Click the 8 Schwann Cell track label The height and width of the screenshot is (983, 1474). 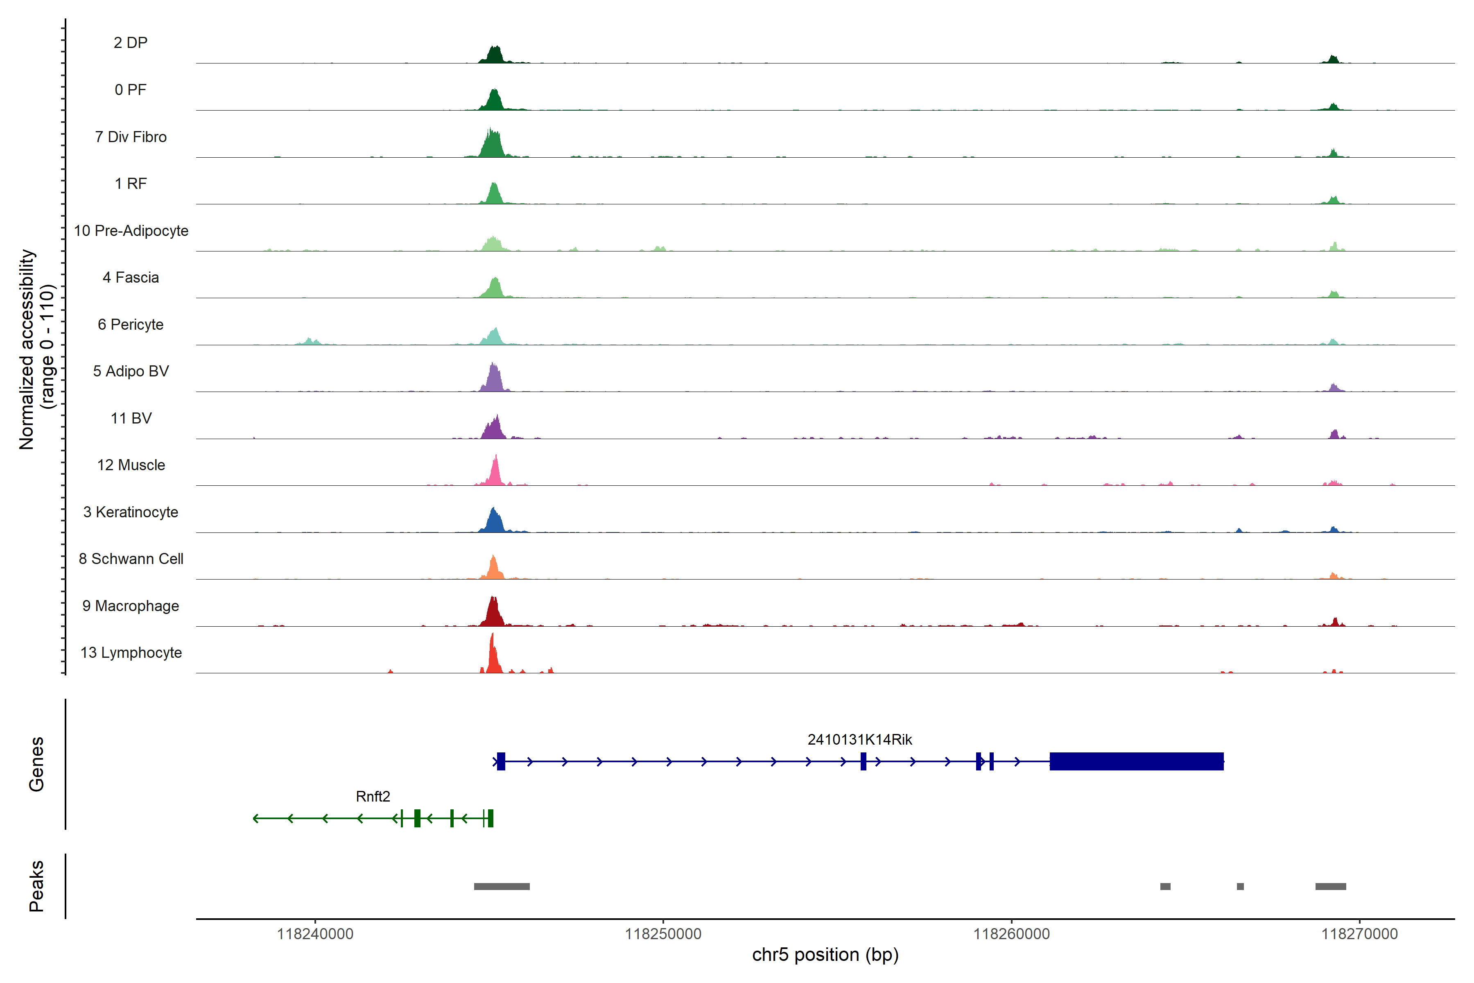coord(131,559)
